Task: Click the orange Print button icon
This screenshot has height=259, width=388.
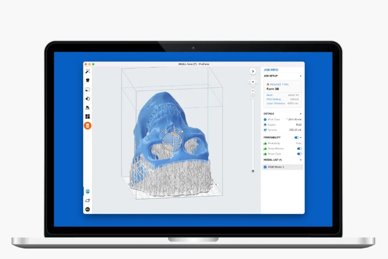Action: [x=88, y=126]
